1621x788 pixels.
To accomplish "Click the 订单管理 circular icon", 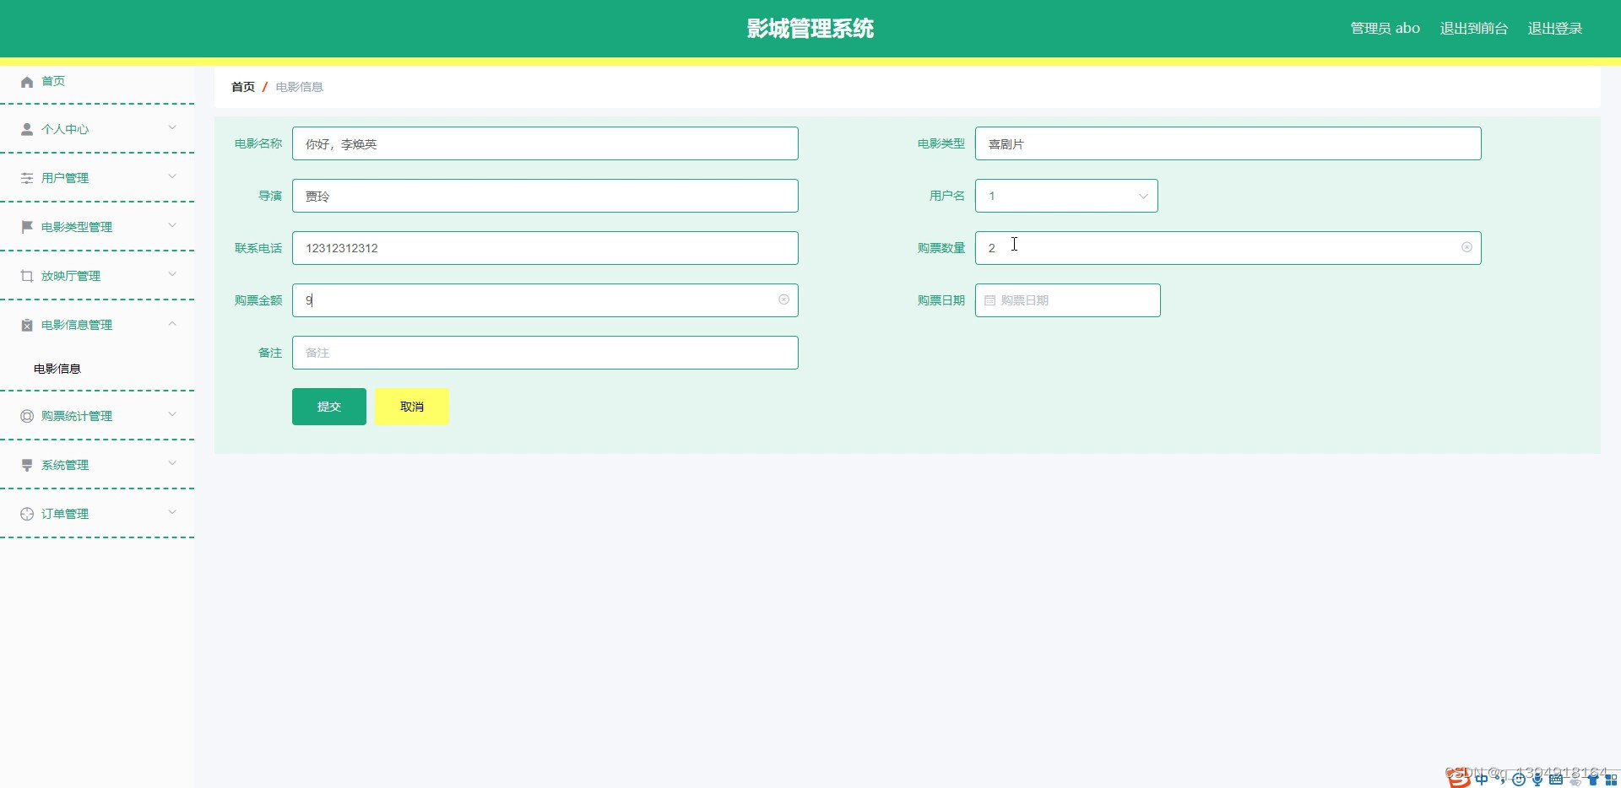I will pos(27,514).
